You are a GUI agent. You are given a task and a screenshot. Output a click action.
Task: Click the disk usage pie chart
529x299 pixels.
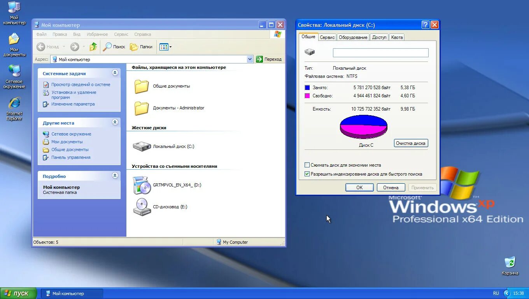click(x=364, y=127)
